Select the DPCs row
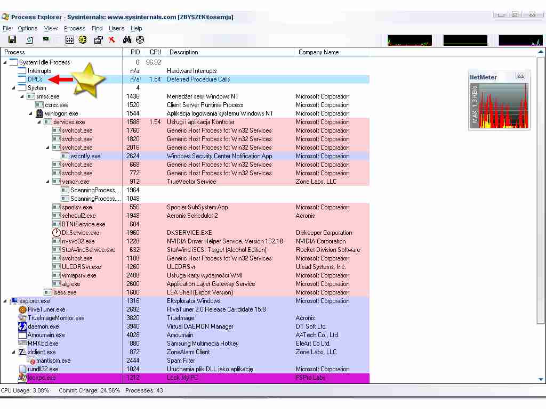Image resolution: width=546 pixels, height=409 pixels. pos(185,79)
